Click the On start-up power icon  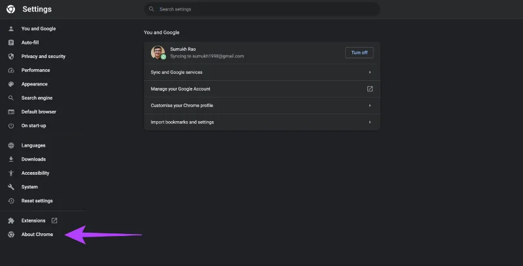(11, 126)
